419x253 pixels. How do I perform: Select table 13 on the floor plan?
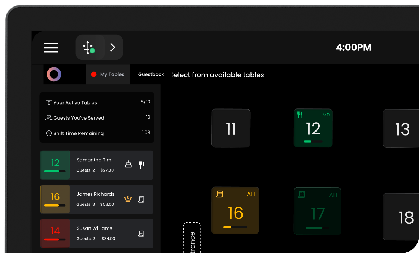coord(402,129)
